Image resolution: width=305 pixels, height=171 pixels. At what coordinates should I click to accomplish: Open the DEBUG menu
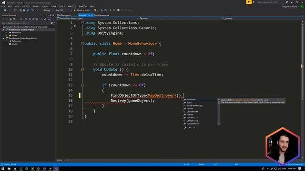pos(44,6)
